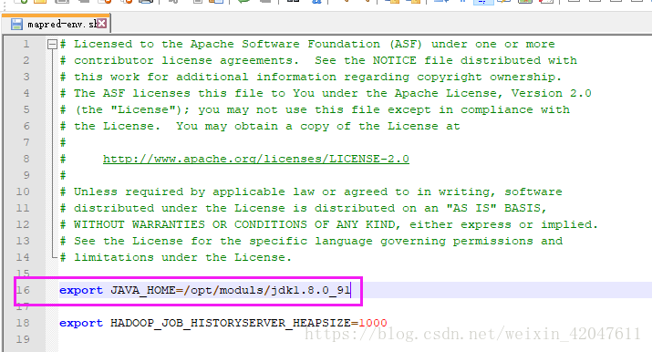Screen dimensions: 652x352
Task: Click the 'distributed under the License is distributed' line
Action: (x=303, y=208)
